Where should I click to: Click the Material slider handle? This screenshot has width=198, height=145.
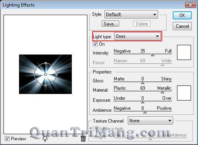pos(162,92)
